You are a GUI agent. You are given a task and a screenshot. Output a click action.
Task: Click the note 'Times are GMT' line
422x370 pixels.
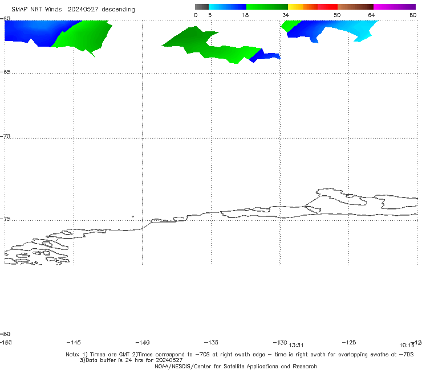(x=240, y=355)
